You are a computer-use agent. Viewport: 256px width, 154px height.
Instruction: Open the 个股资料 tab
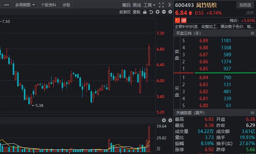[x=48, y=5]
